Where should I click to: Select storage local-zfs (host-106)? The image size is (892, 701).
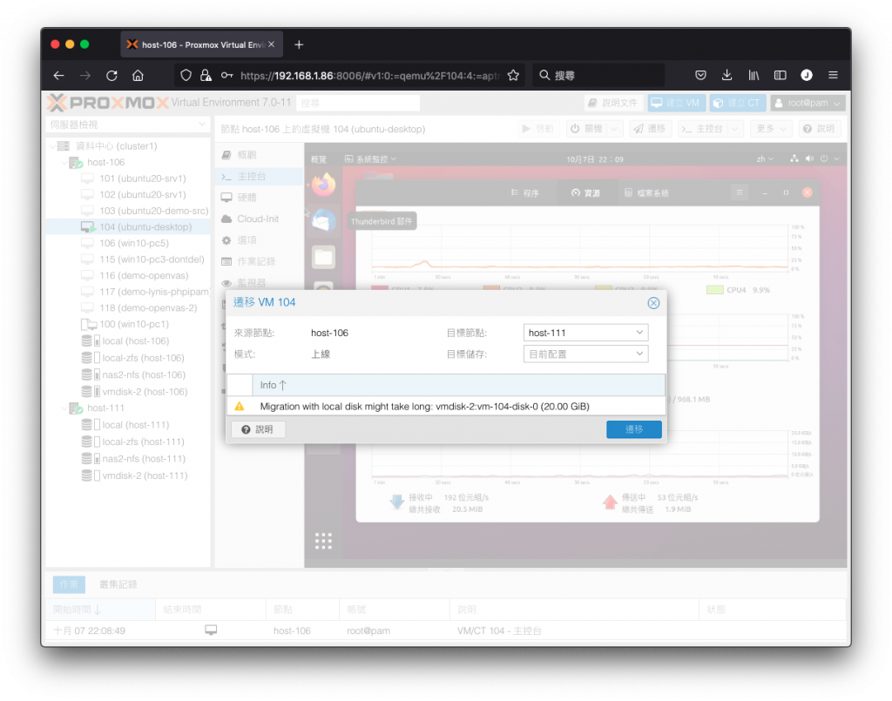coord(144,358)
